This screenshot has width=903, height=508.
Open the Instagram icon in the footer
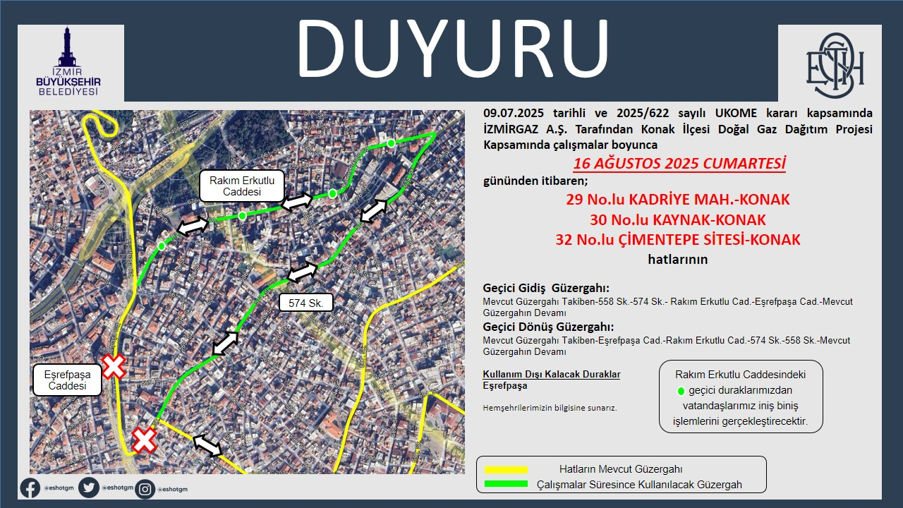[x=145, y=488]
